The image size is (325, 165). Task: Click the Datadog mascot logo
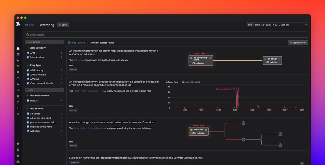tap(18, 24)
